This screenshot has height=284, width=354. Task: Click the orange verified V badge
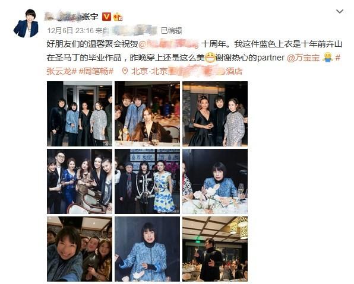pyautogui.click(x=106, y=17)
